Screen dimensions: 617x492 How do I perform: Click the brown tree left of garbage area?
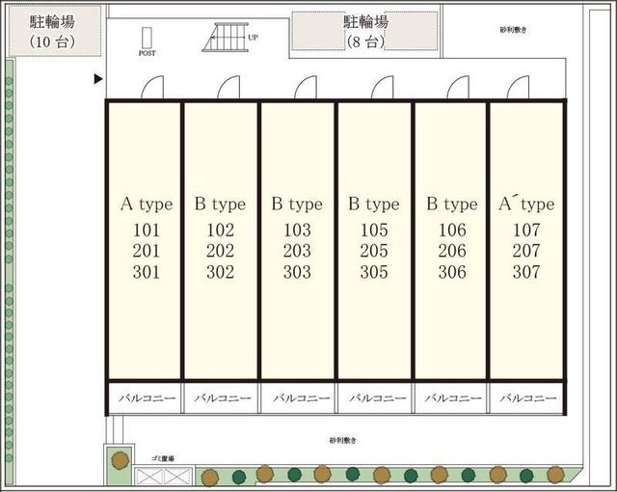click(x=119, y=460)
